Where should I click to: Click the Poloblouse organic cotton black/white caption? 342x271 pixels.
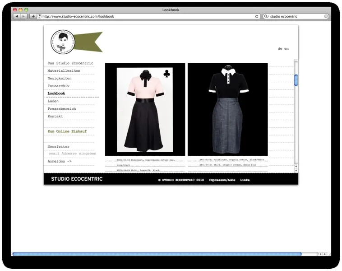[x=231, y=160]
